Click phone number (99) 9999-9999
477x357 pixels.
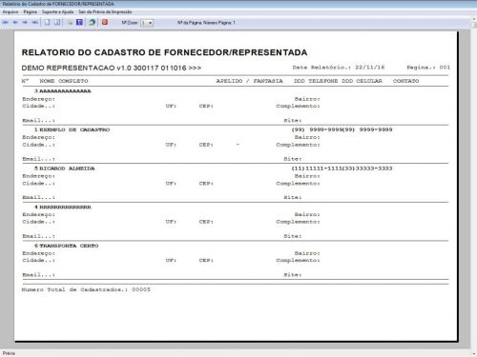(317, 129)
